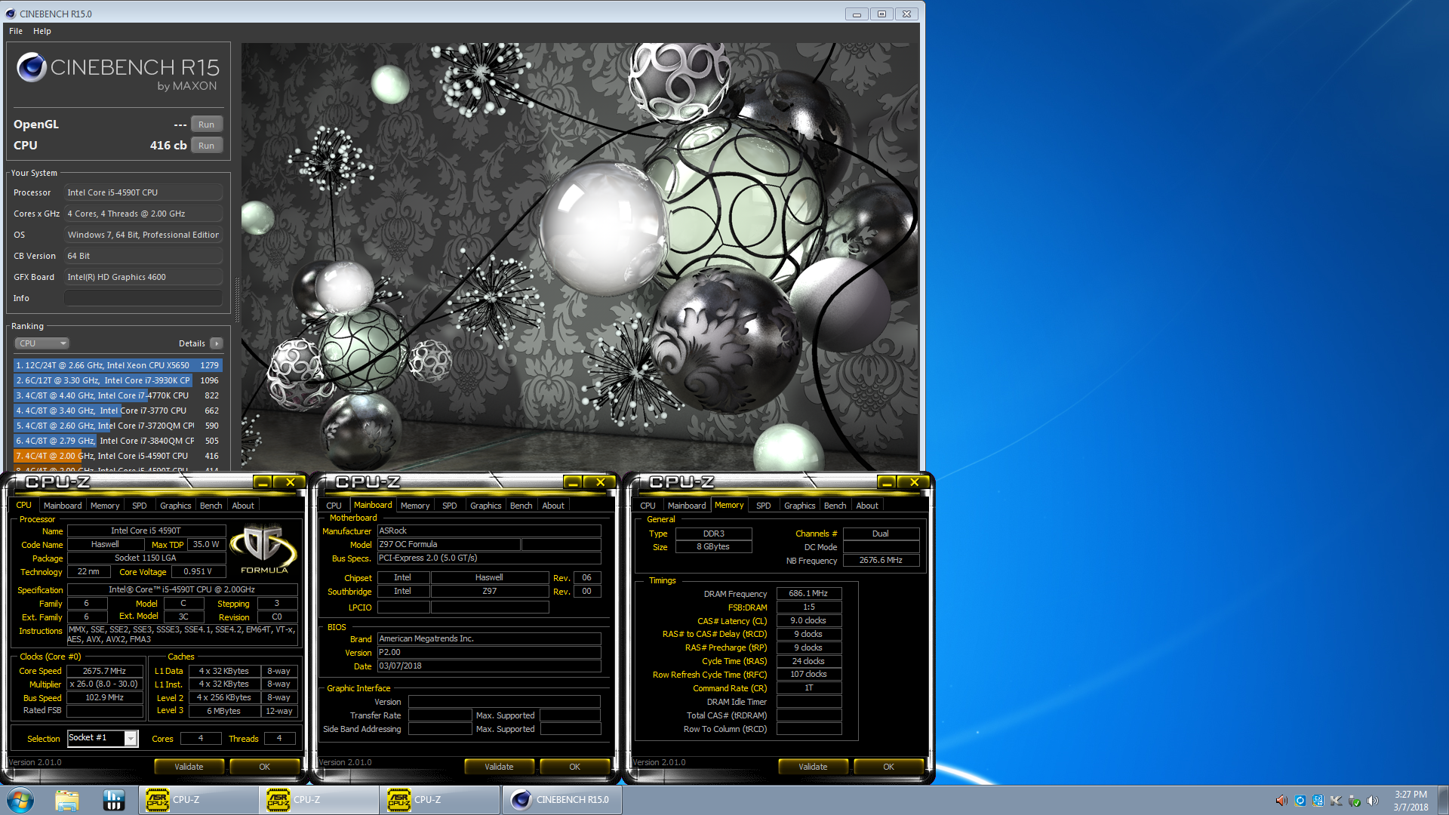Click Validate in the middle CPU-Z window

pyautogui.click(x=499, y=767)
